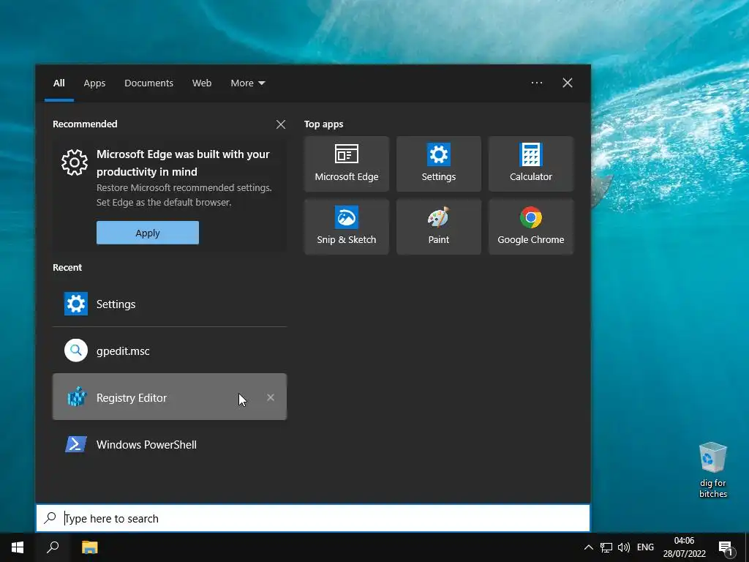Image resolution: width=749 pixels, height=562 pixels.
Task: Open Snip & Sketch tile
Action: point(346,227)
